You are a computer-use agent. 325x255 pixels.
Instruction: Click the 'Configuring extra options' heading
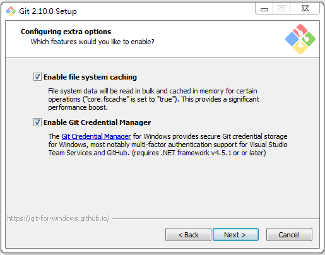coord(66,32)
